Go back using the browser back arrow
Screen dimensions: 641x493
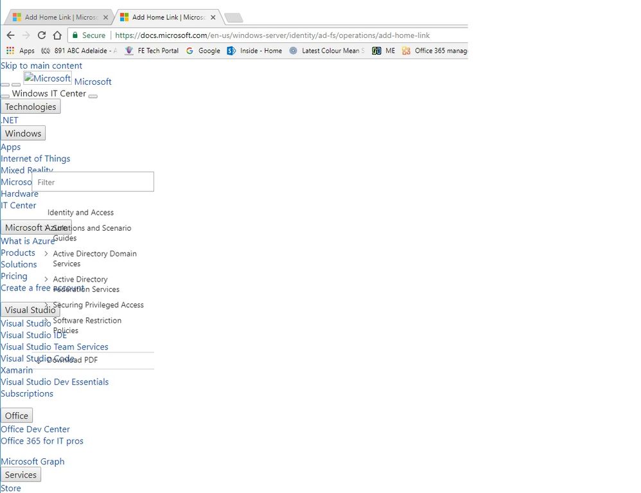point(11,35)
